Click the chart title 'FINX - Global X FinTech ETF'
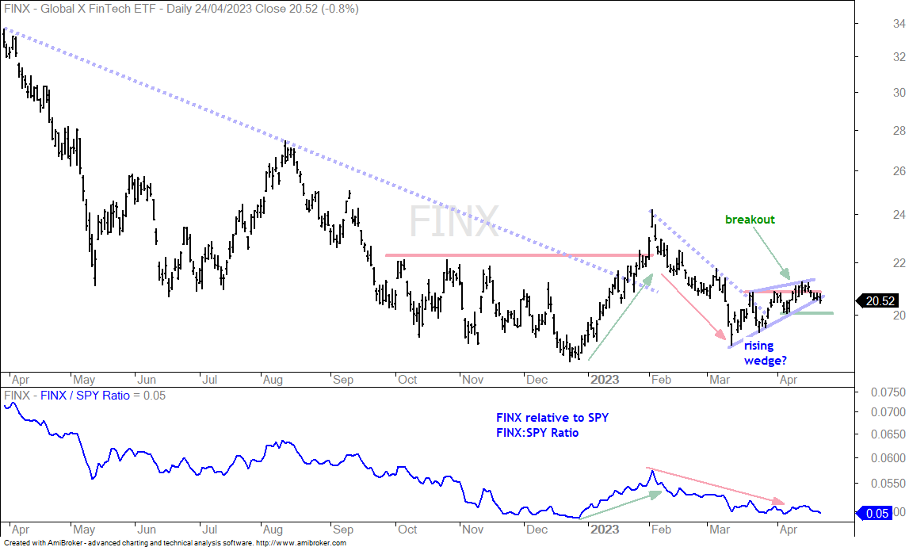Image resolution: width=909 pixels, height=547 pixels. (81, 9)
